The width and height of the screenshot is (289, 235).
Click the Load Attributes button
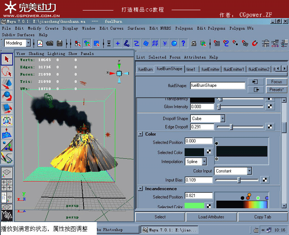pos(211,217)
